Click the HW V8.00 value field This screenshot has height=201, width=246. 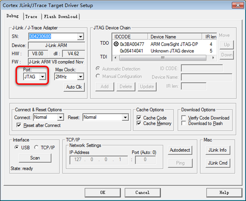[x=38, y=54]
